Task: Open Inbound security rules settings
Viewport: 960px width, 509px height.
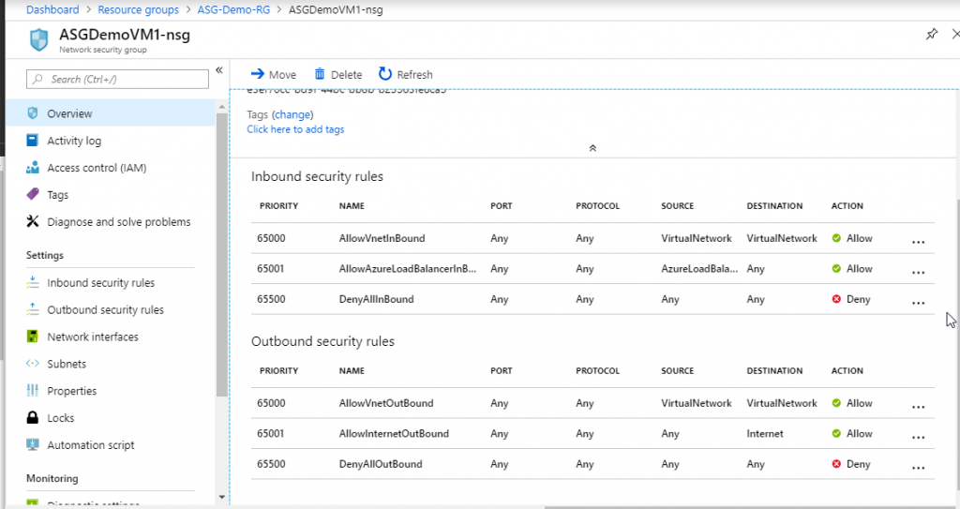Action: (x=100, y=283)
